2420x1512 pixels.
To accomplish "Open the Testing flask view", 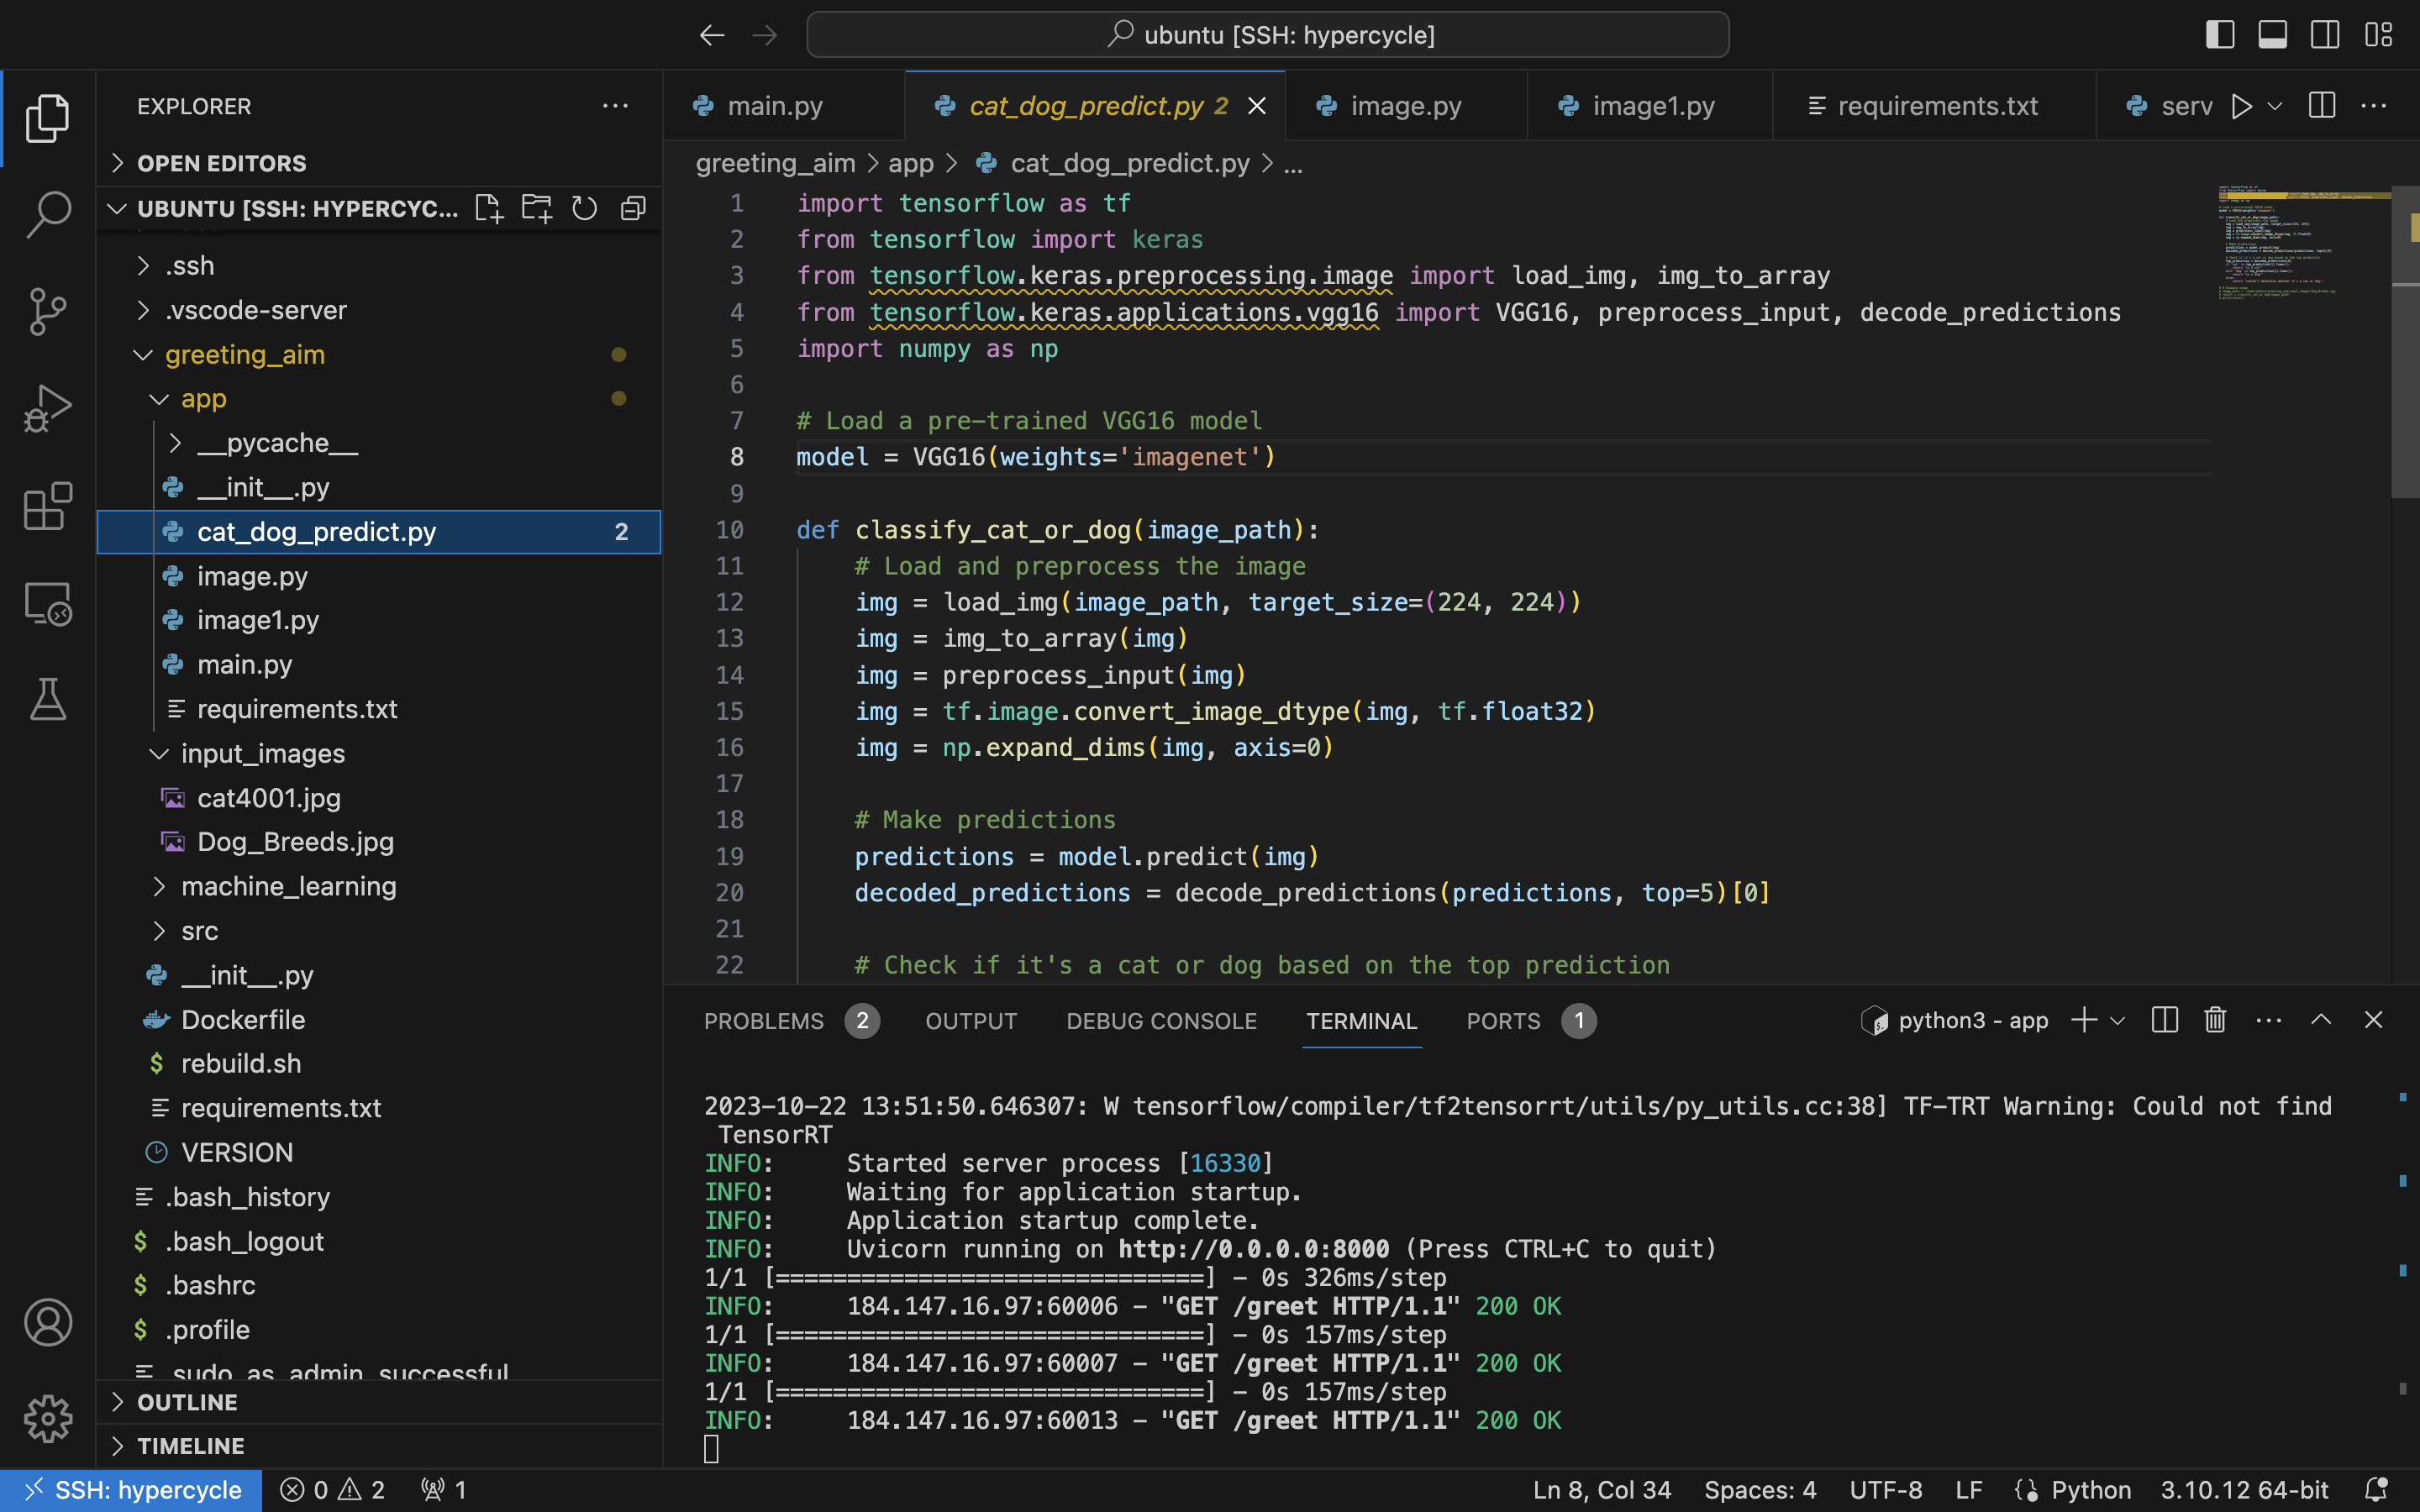I will pos(47,700).
